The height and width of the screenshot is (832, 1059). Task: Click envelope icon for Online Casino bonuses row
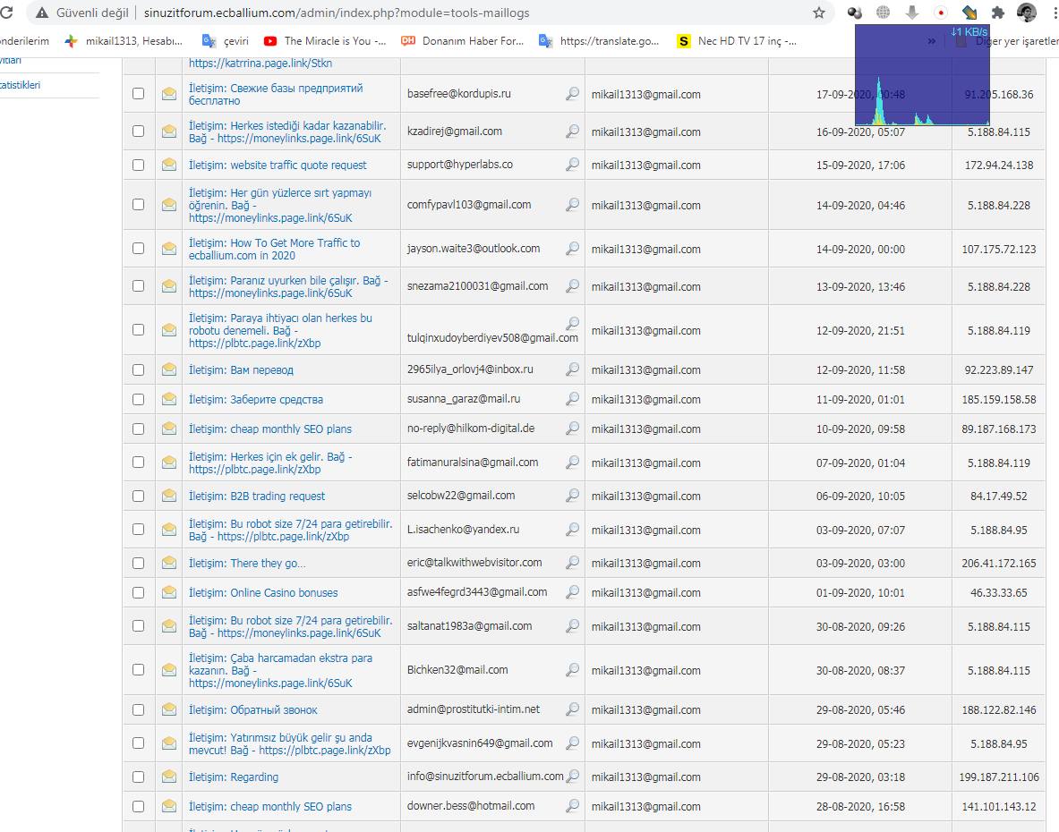coord(169,592)
